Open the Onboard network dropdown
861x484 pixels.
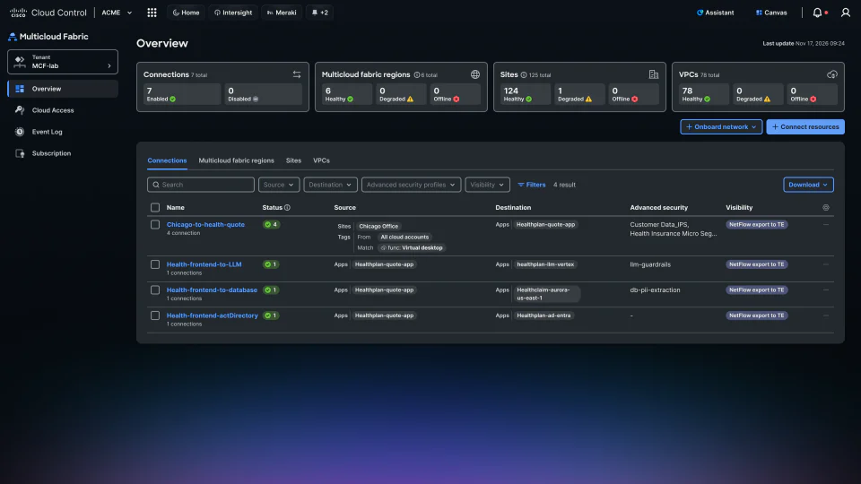(721, 126)
